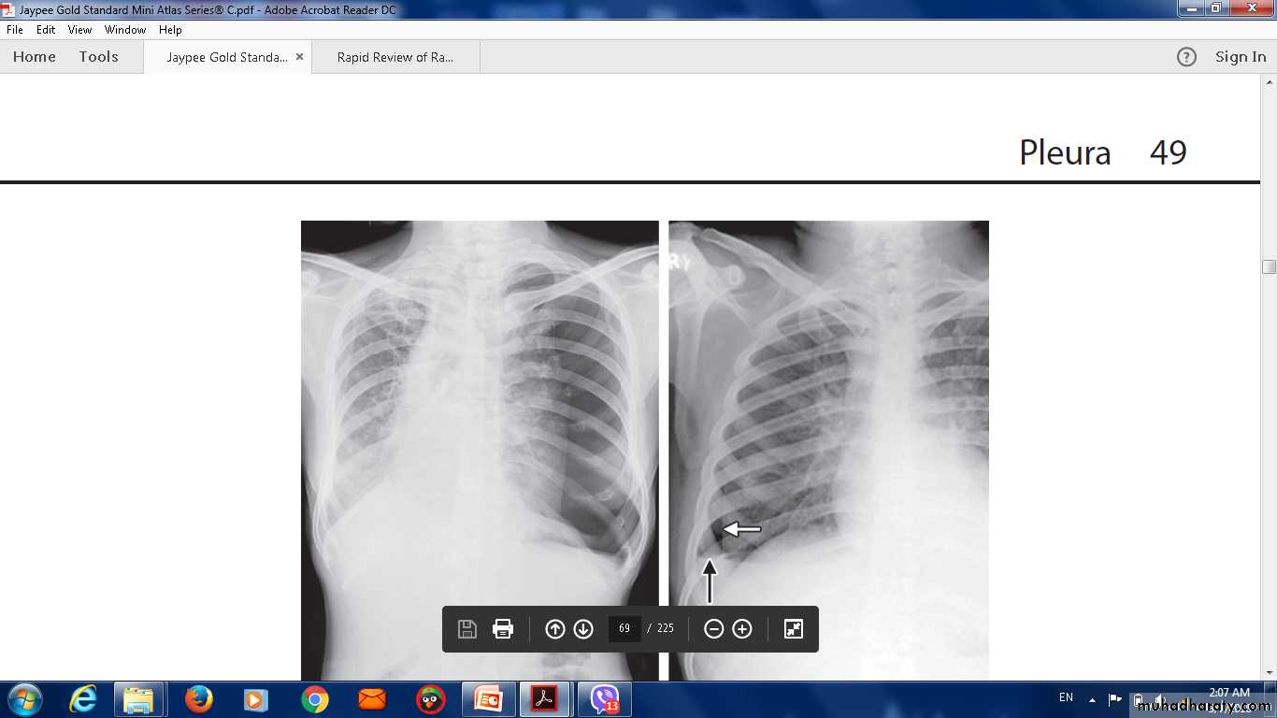Click the Save file icon in floating toolbar
The height and width of the screenshot is (718, 1277).
coord(467,629)
